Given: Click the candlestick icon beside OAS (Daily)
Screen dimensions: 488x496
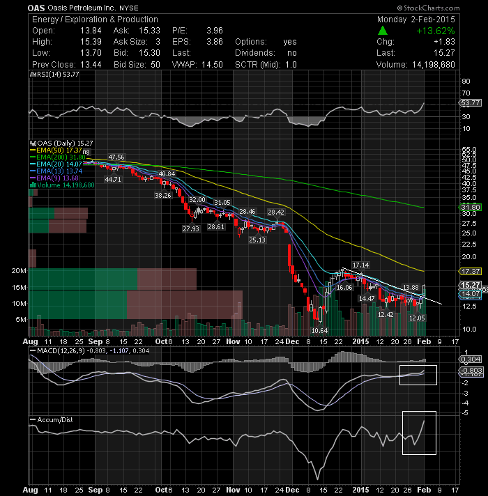Looking at the screenshot, I should pos(33,144).
